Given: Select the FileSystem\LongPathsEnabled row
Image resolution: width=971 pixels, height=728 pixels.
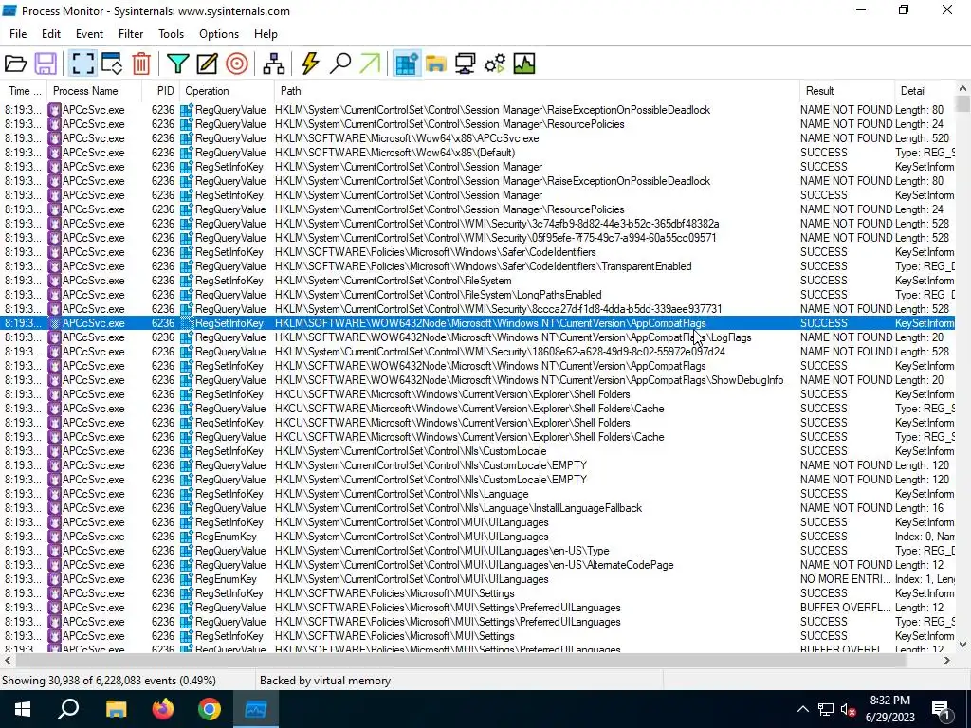Looking at the screenshot, I should 477,295.
